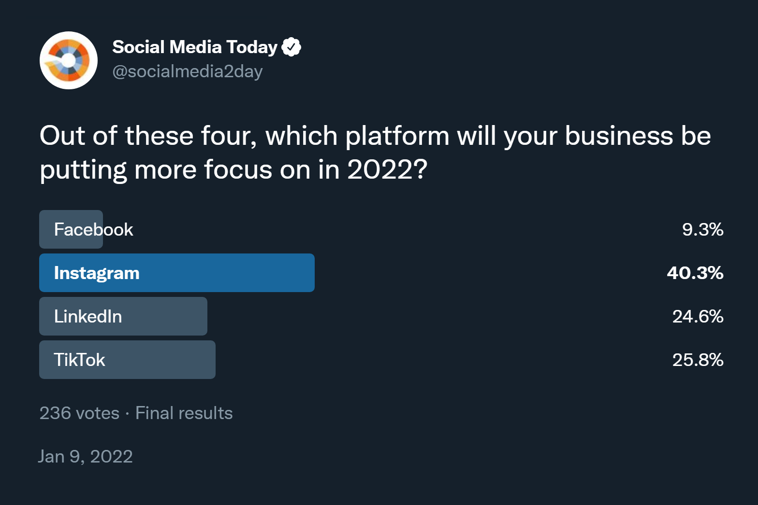Click the short gray Facebook result bar
Image resolution: width=758 pixels, height=505 pixels.
(x=46, y=229)
